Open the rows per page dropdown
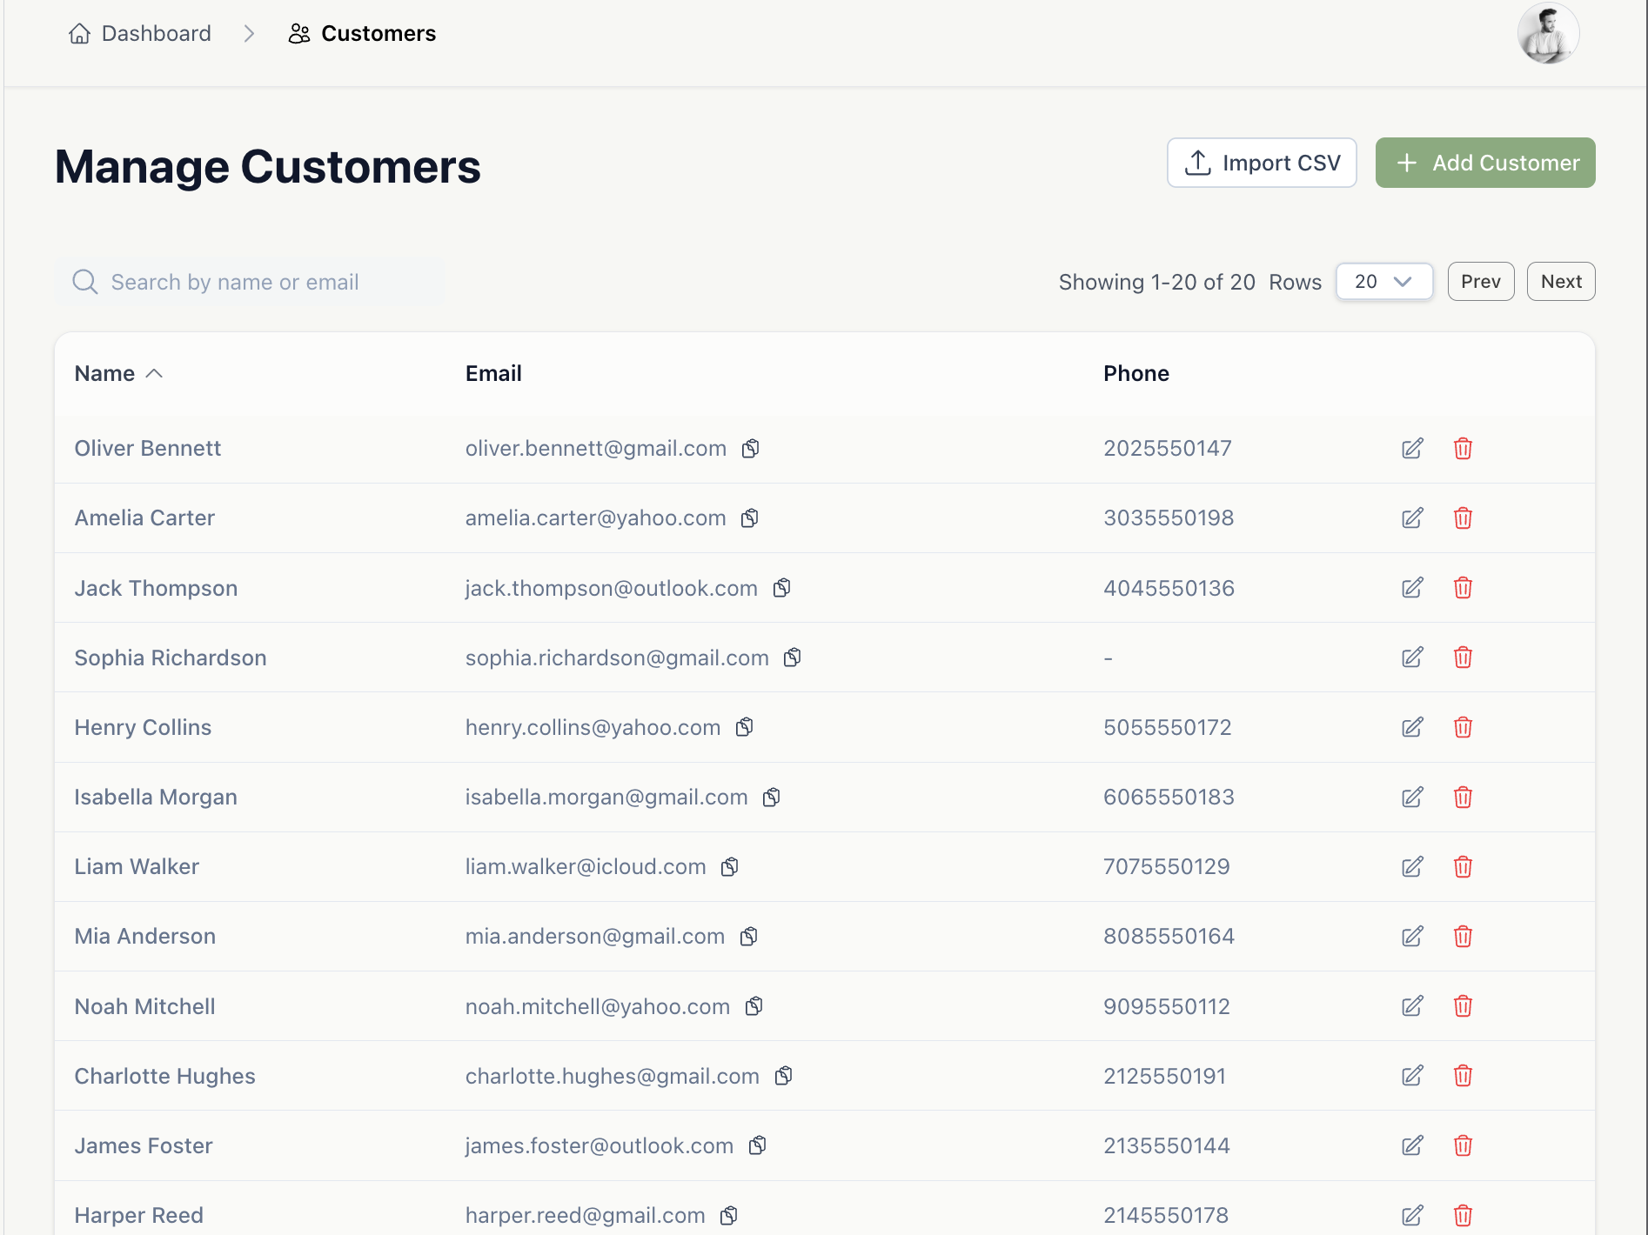 pos(1383,282)
